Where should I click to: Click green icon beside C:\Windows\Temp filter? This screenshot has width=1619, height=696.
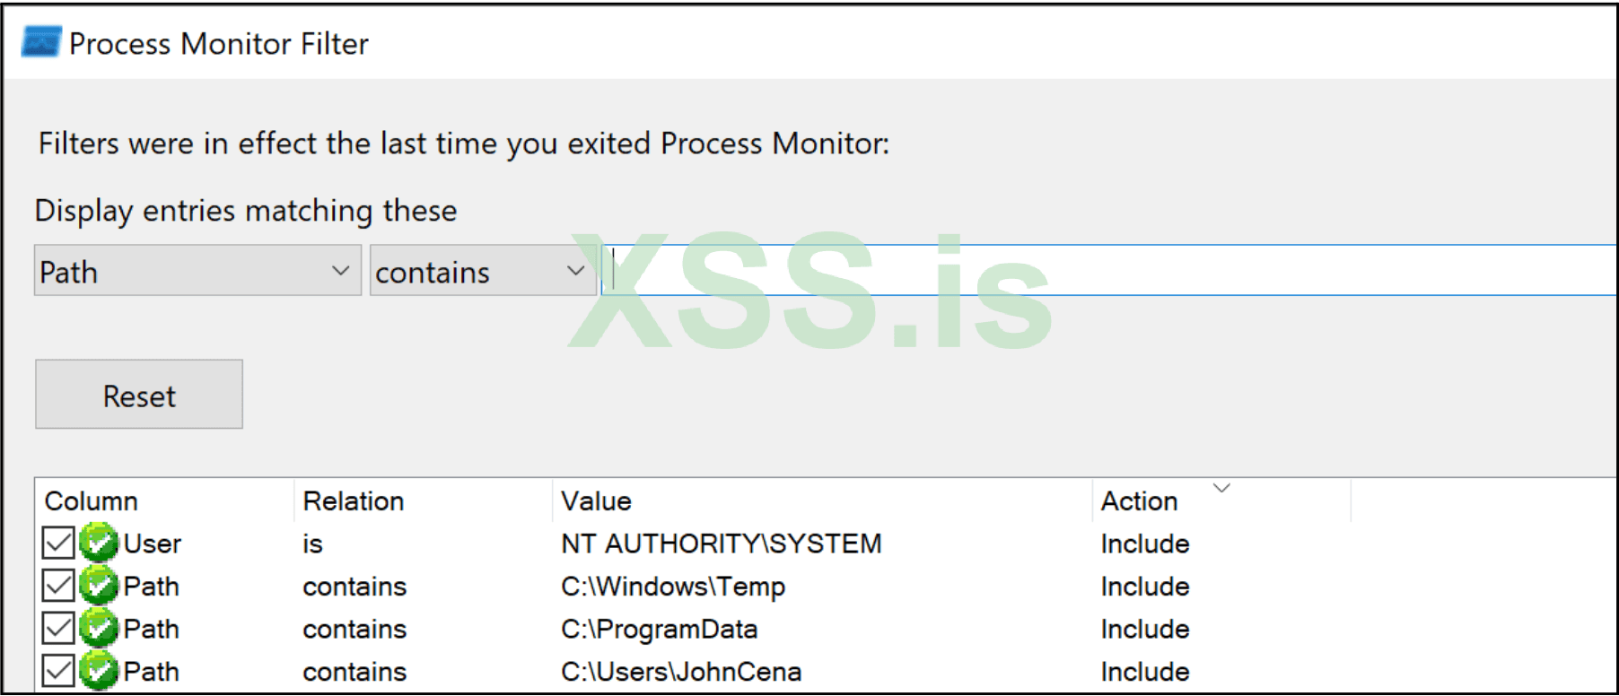tap(99, 586)
